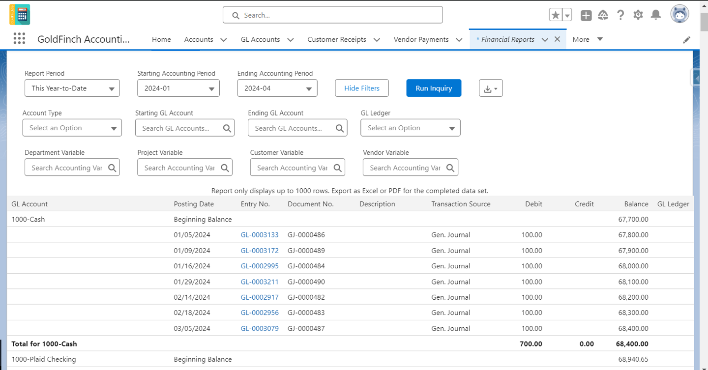Click the Vendor Variable search field
Screen dimensions: 708x370
411,168
